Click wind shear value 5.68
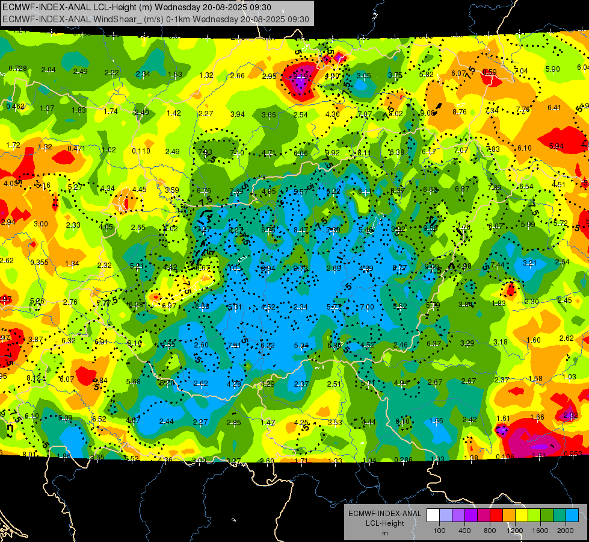This screenshot has width=589, height=542. pos(134,381)
